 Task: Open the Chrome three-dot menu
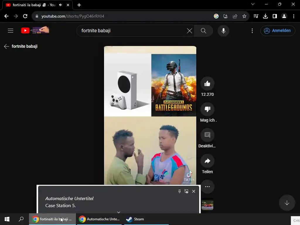[294, 16]
